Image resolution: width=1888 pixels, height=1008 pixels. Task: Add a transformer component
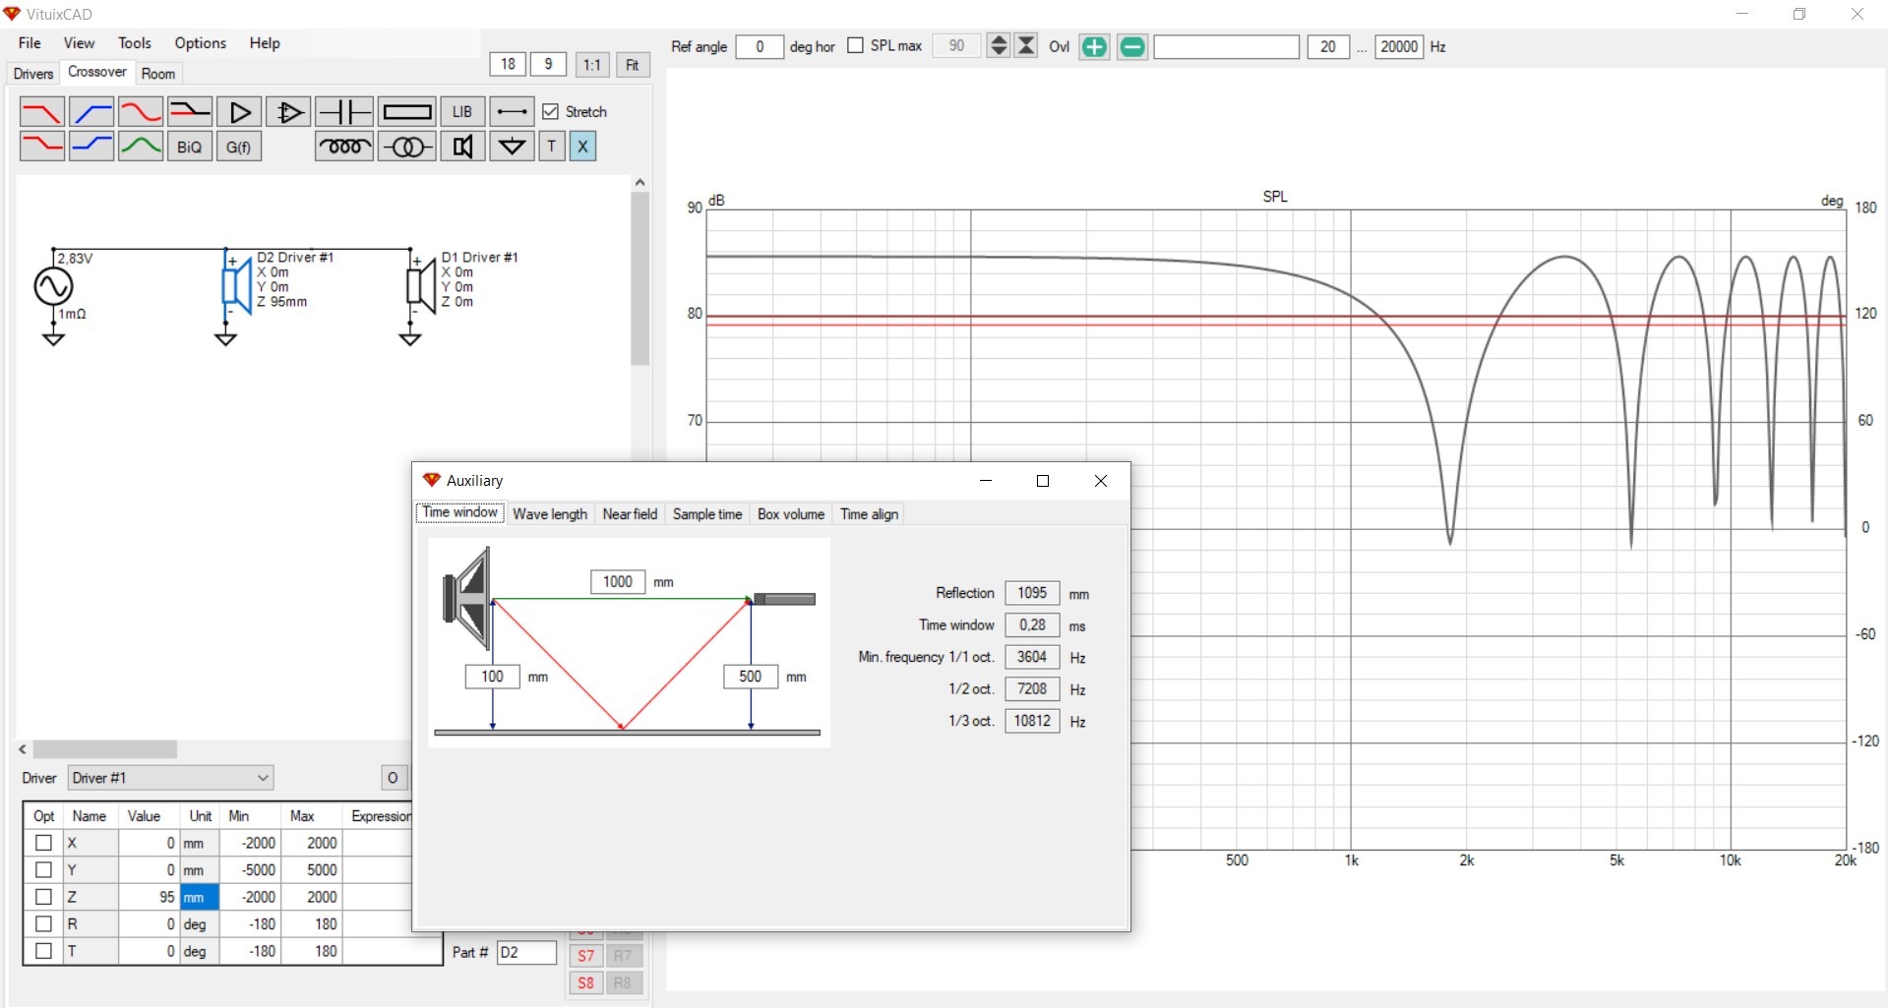pos(407,147)
